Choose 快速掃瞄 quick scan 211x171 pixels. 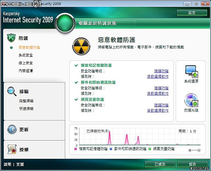[x=26, y=109]
